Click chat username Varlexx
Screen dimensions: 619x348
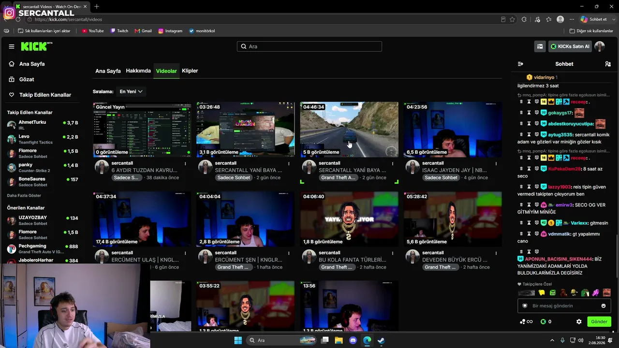pos(579,223)
